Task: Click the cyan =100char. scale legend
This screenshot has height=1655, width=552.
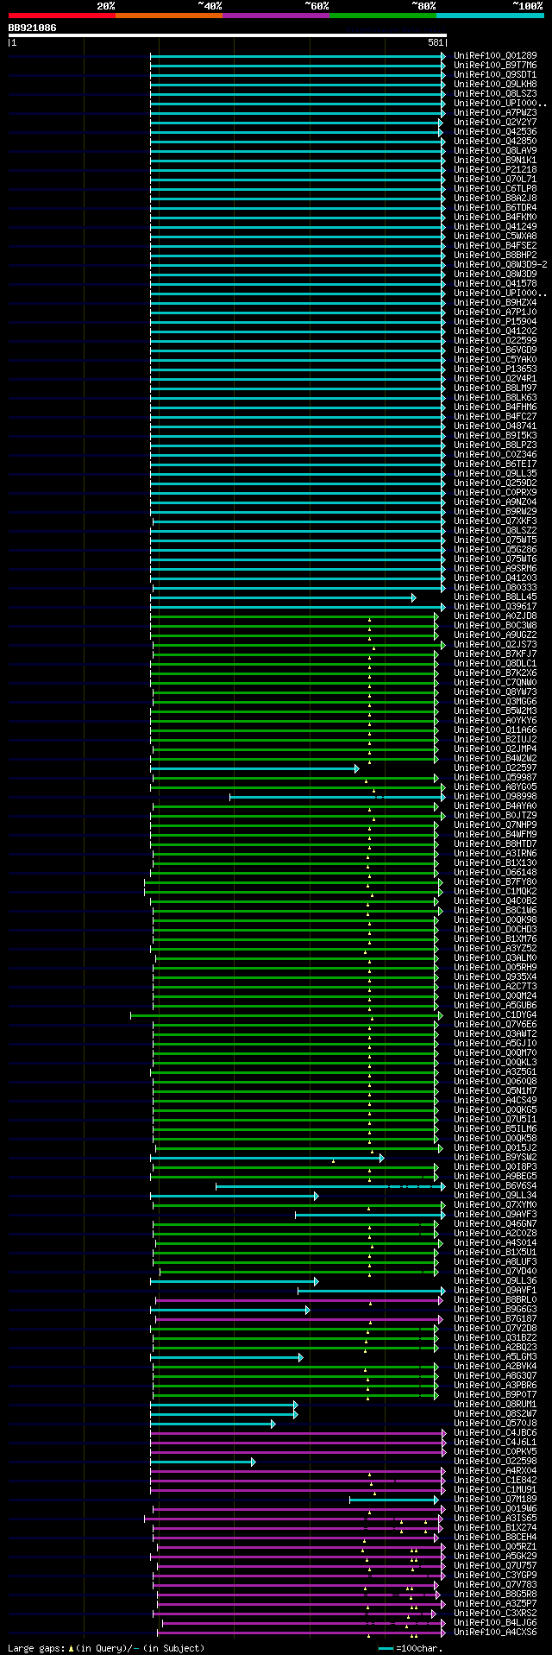Action: pyautogui.click(x=411, y=1648)
